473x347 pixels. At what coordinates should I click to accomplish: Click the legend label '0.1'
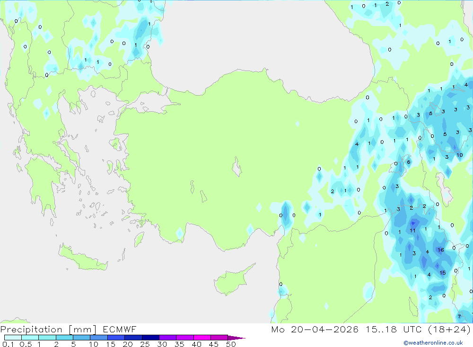click(8, 344)
